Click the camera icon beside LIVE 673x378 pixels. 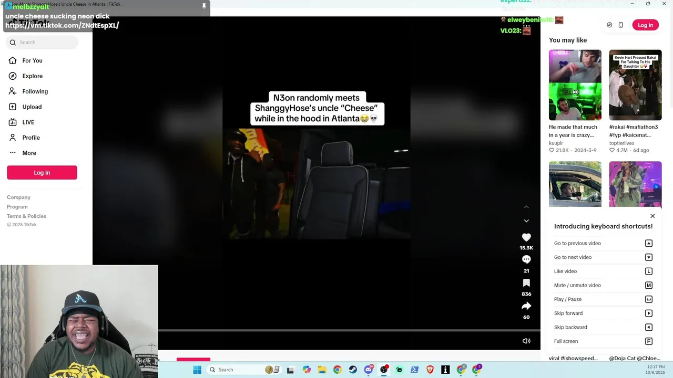point(13,122)
